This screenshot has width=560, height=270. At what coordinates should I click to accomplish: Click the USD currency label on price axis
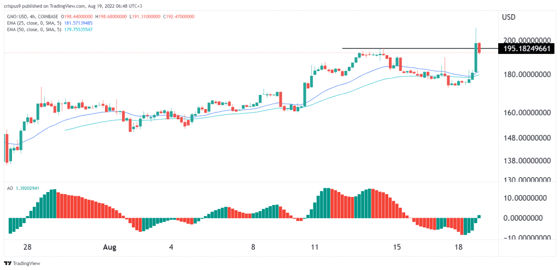coord(510,17)
